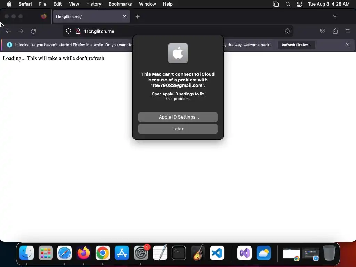The height and width of the screenshot is (267, 356).
Task: Click the info icon in notification bar
Action: tap(9, 45)
